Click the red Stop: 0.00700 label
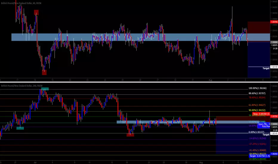This screenshot has height=164, width=278. 261,114
